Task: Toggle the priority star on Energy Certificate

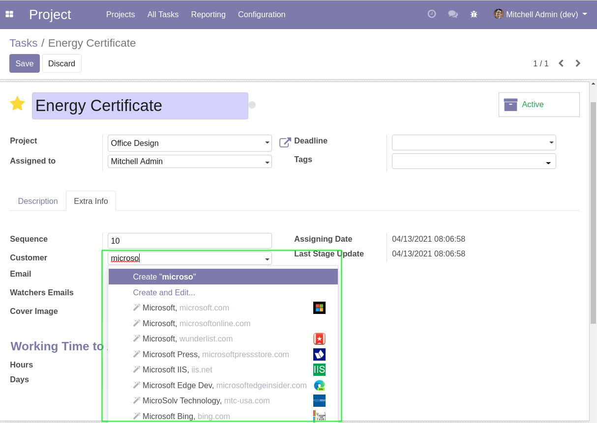Action: [18, 104]
